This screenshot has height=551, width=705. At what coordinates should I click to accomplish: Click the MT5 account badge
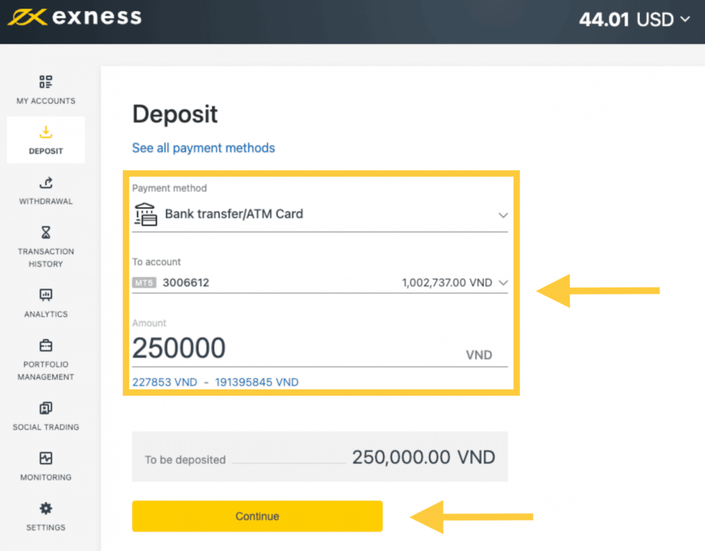point(144,283)
